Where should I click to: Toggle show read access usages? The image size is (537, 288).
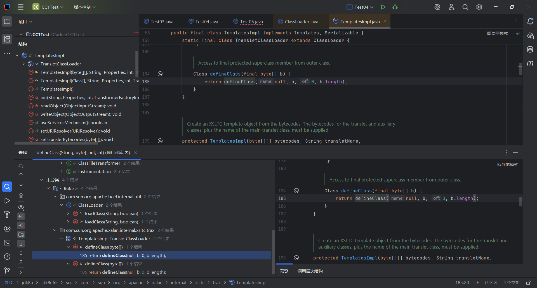21,216
